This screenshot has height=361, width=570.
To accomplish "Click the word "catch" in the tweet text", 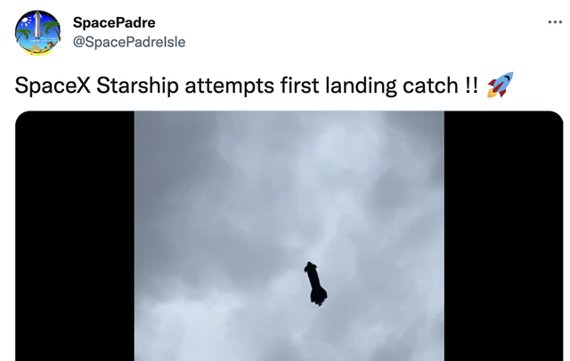I will coord(425,86).
